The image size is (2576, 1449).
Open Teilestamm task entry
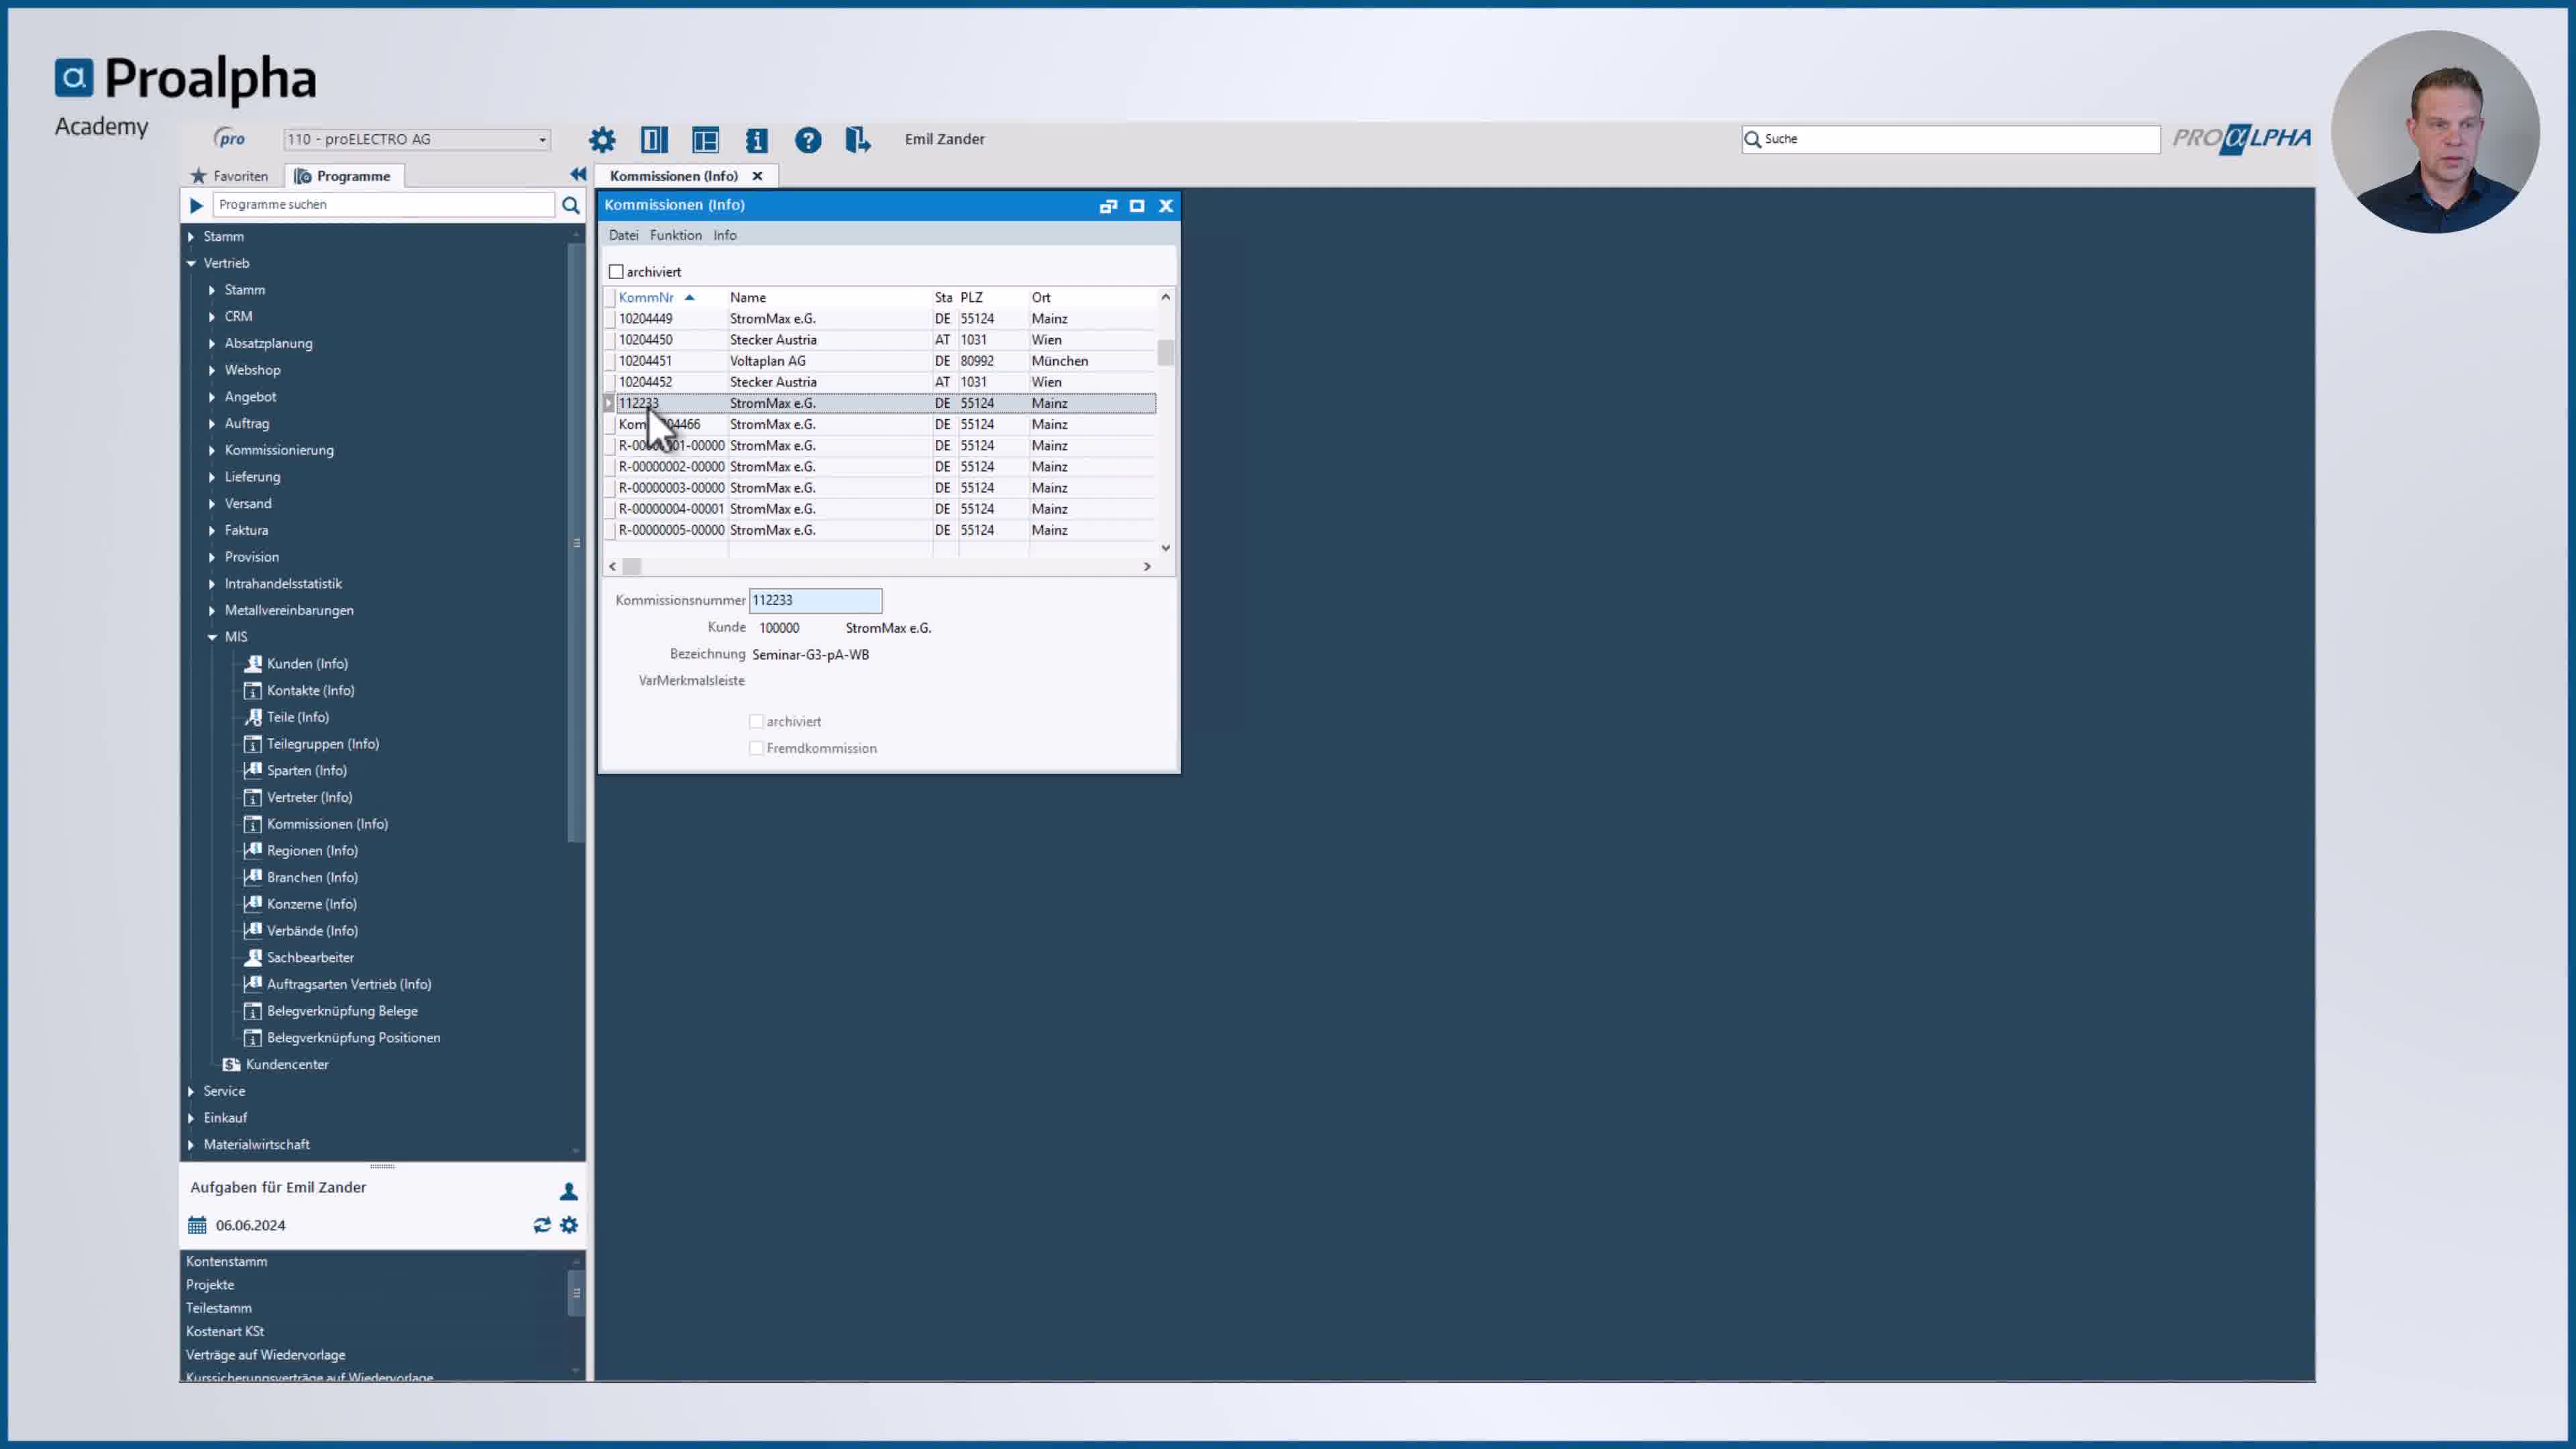(219, 1308)
